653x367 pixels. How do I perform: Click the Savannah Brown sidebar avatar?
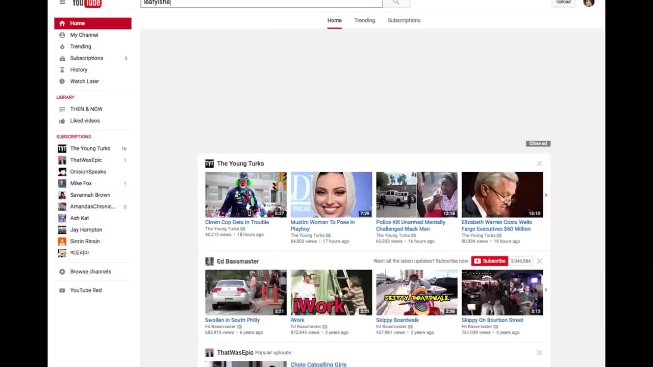tap(62, 195)
